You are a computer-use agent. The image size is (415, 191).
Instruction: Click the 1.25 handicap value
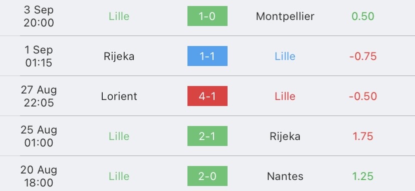point(363,176)
